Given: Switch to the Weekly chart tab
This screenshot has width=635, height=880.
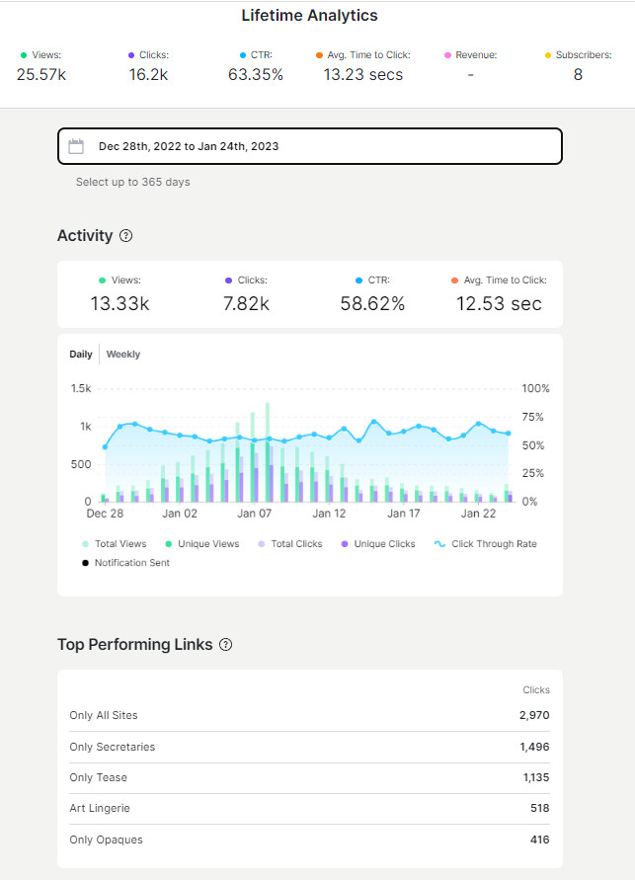Looking at the screenshot, I should click(x=123, y=355).
